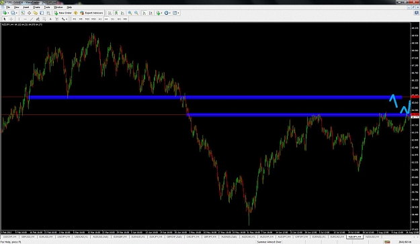Image resolution: width=420 pixels, height=244 pixels.
Task: Switch chart to Line Chart mode
Action: click(122, 13)
